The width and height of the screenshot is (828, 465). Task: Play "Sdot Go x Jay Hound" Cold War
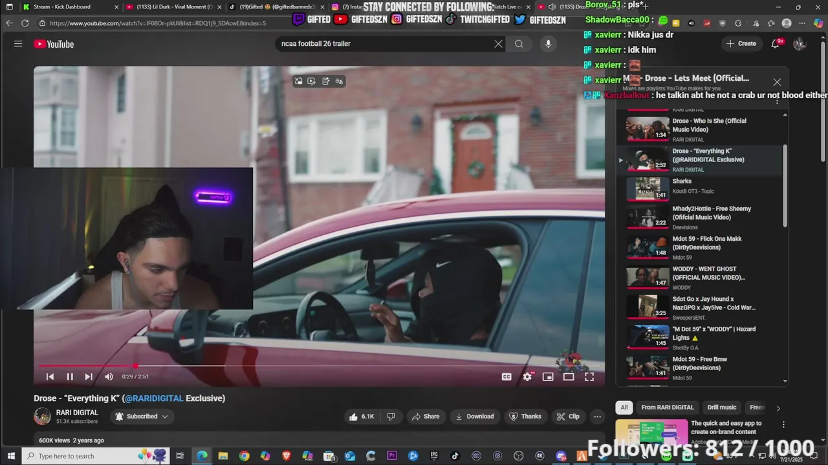699,308
